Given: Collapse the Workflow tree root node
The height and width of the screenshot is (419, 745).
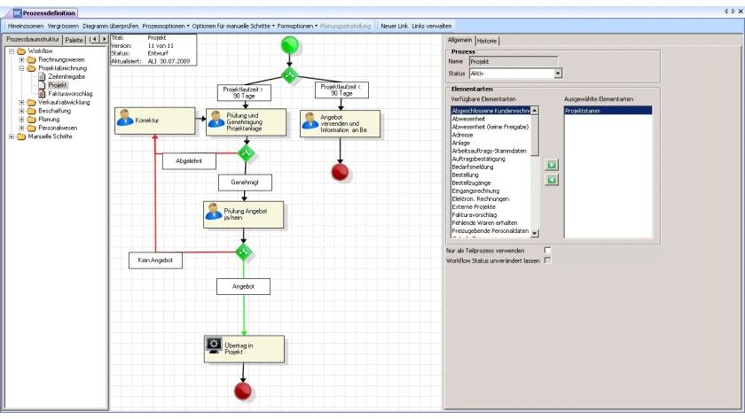Looking at the screenshot, I should [x=12, y=50].
